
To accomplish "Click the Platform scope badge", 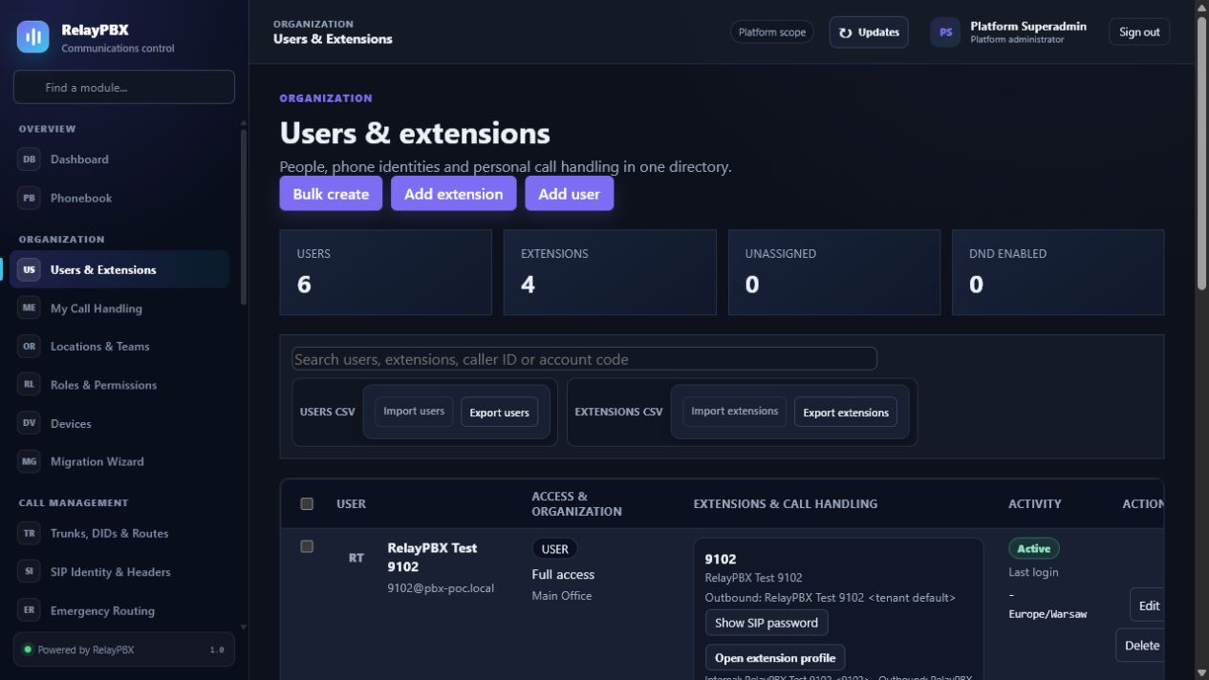I will click(772, 32).
